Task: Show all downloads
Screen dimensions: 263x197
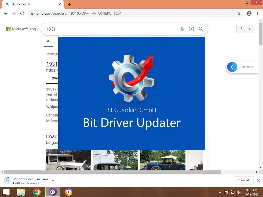Action: [243, 180]
